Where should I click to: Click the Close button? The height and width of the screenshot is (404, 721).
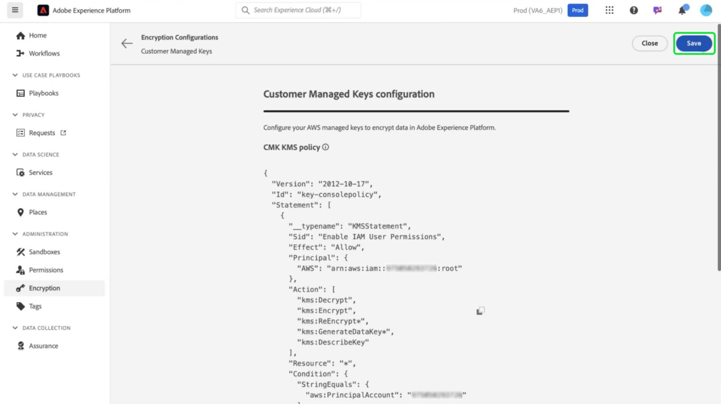650,43
